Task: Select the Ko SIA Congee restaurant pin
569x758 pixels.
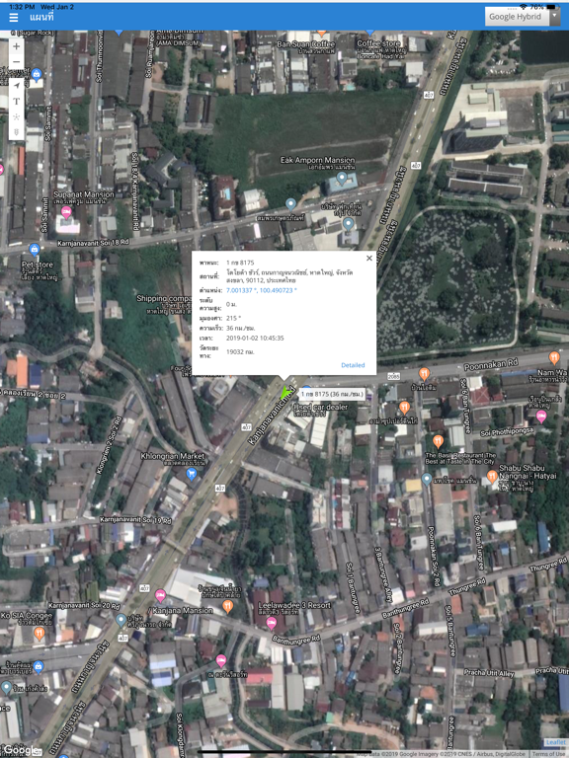Action: (40, 634)
